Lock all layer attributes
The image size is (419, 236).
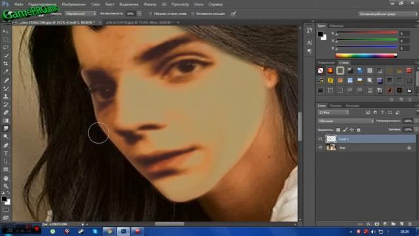(x=359, y=130)
